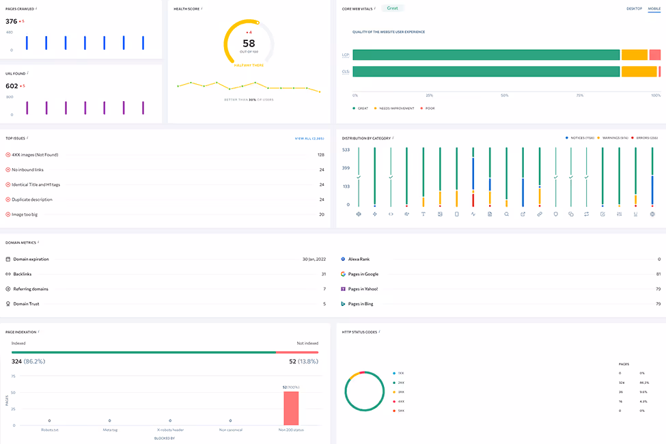Viewport: 666px width, 444px height.
Task: Open the external link arrow category icon
Action: coord(523,214)
